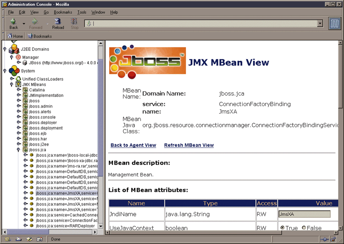The height and width of the screenshot is (244, 344).
Task: Select True for UseJavaContext
Action: coord(283,228)
